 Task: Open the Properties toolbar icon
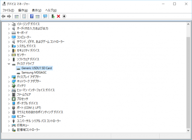point(24,16)
